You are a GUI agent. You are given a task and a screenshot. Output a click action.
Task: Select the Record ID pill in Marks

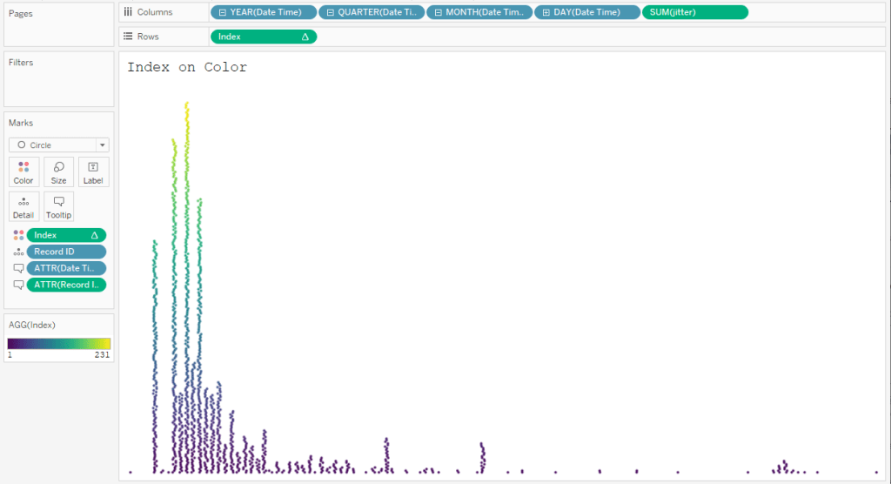tap(66, 252)
